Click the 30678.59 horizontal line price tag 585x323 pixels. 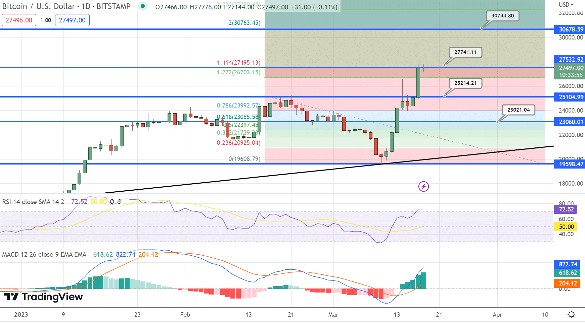coord(570,29)
